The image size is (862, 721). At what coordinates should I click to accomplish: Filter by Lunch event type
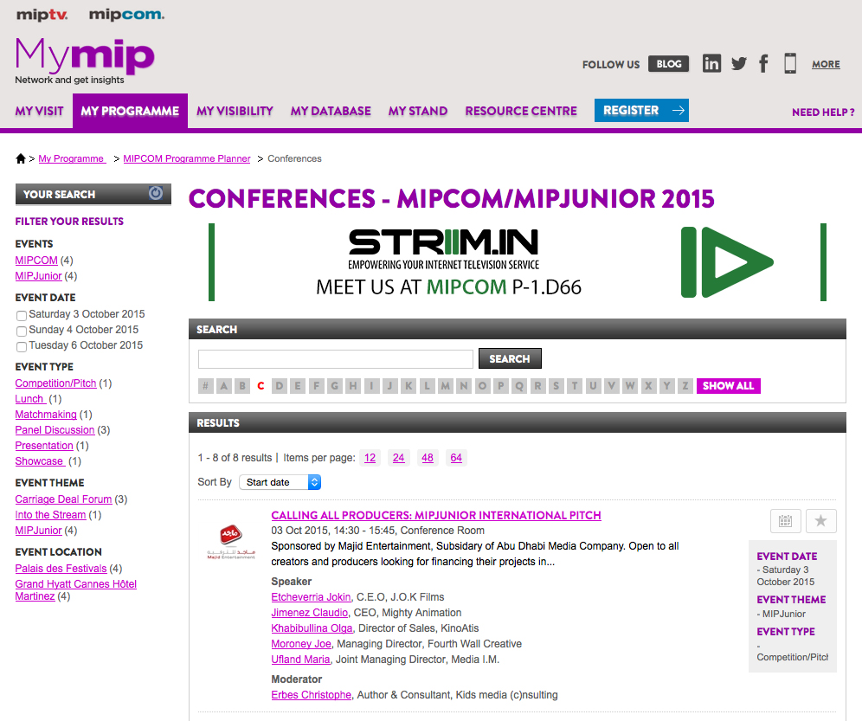[x=29, y=399]
